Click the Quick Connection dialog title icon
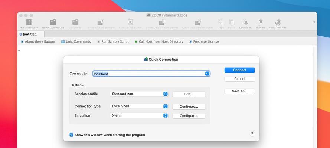The width and height of the screenshot is (330, 148). click(x=146, y=59)
